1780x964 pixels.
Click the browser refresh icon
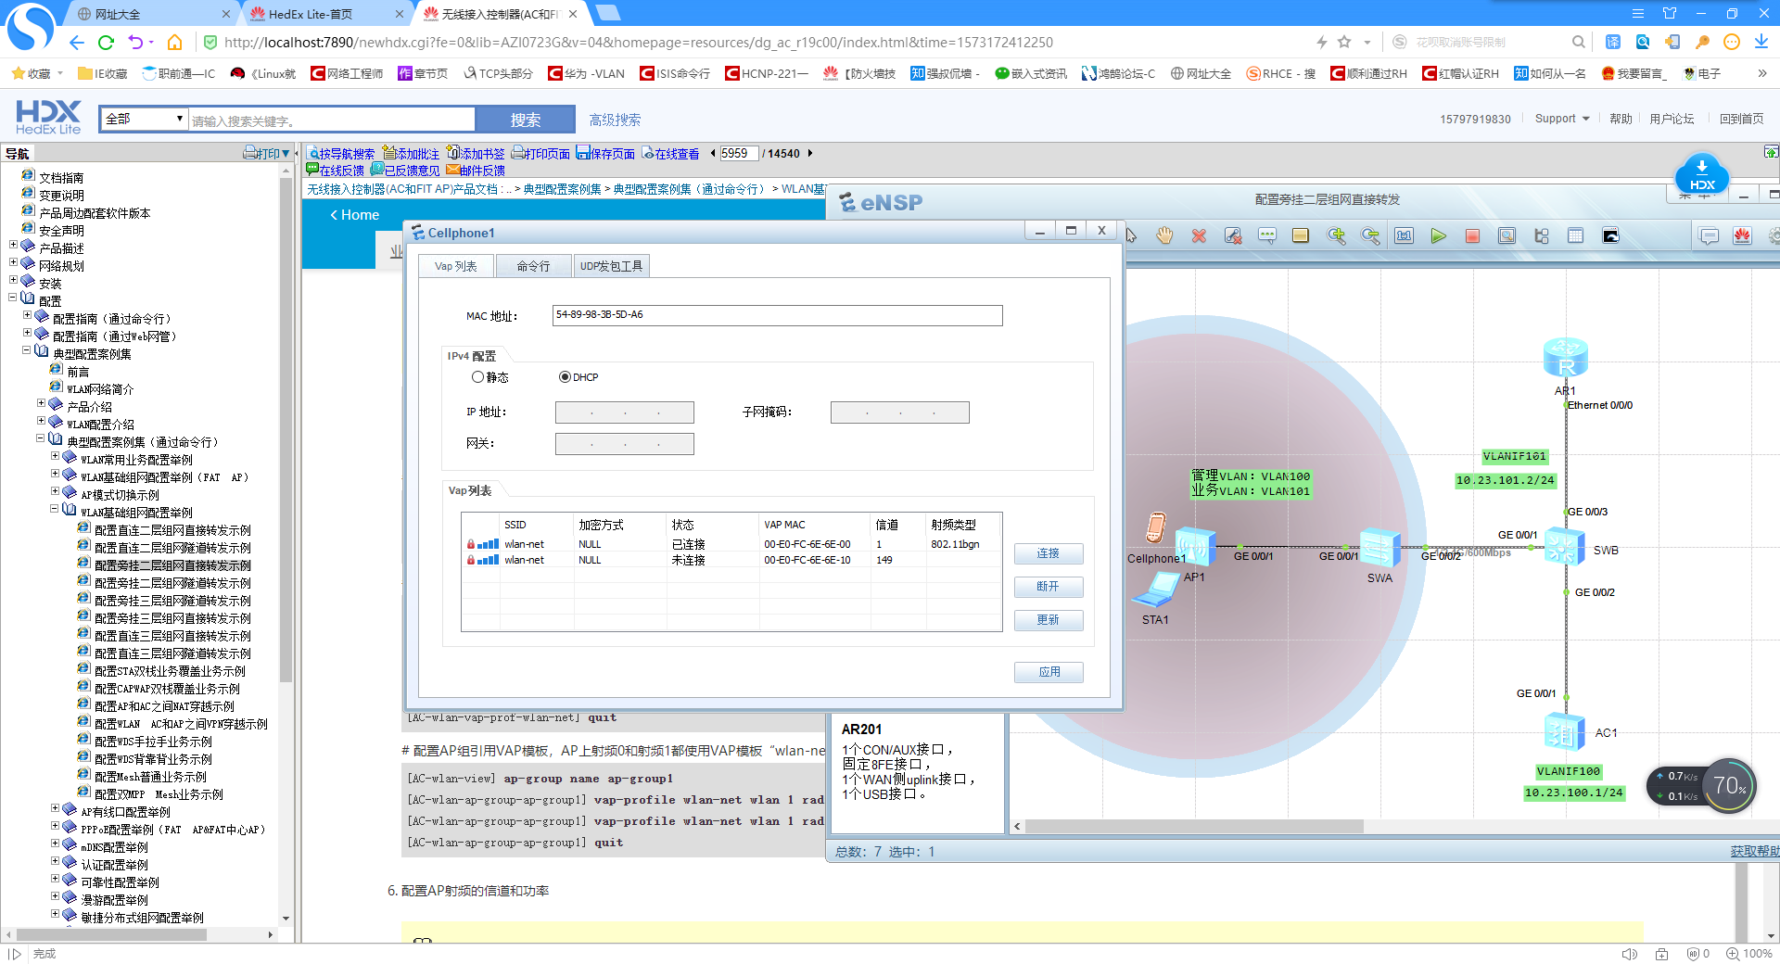pos(106,43)
